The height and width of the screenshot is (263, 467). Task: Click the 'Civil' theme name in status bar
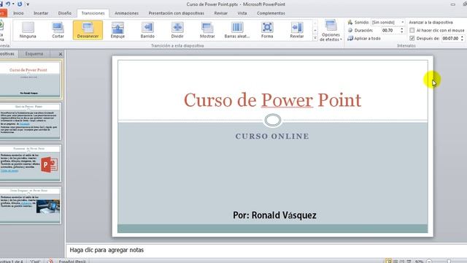click(x=35, y=262)
